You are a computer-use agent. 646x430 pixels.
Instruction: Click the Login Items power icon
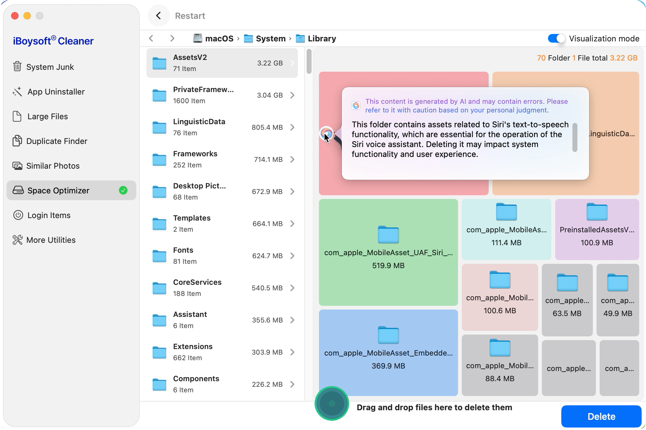point(18,215)
